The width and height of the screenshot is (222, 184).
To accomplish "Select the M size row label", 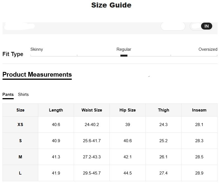I will pyautogui.click(x=20, y=157).
